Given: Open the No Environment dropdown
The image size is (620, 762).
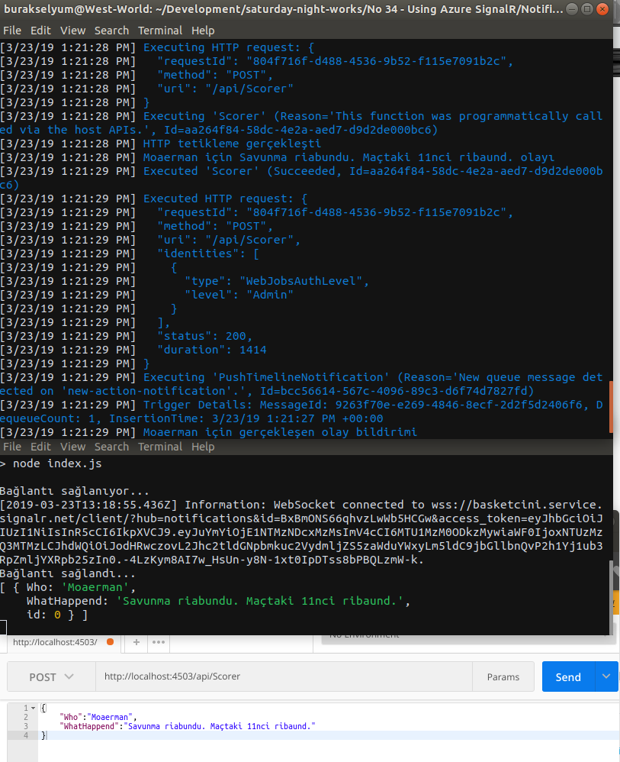Looking at the screenshot, I should pyautogui.click(x=465, y=634).
